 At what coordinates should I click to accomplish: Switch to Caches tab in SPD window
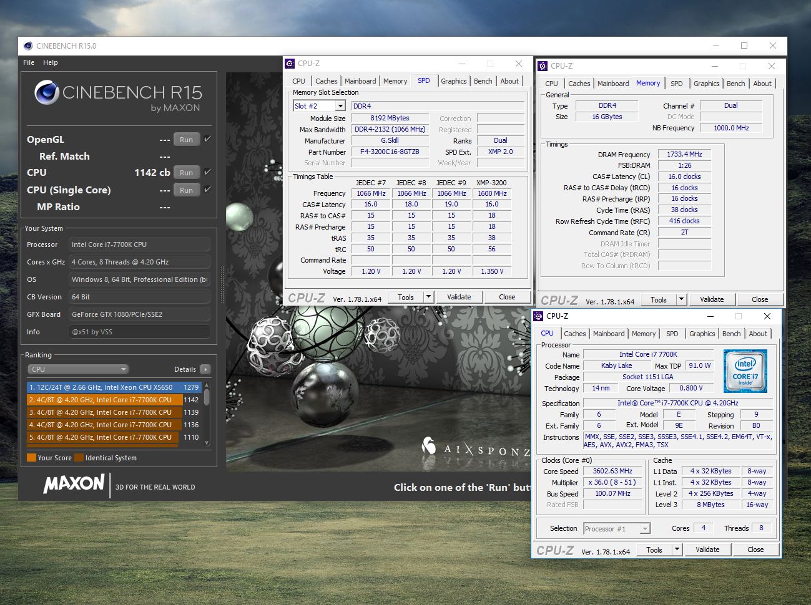(326, 81)
